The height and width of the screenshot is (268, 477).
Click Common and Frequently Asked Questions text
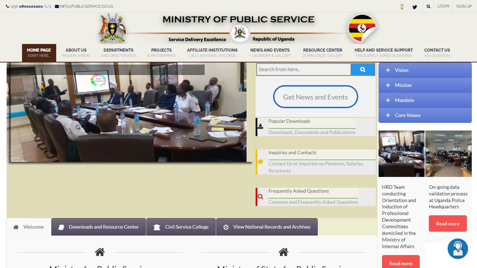313,202
